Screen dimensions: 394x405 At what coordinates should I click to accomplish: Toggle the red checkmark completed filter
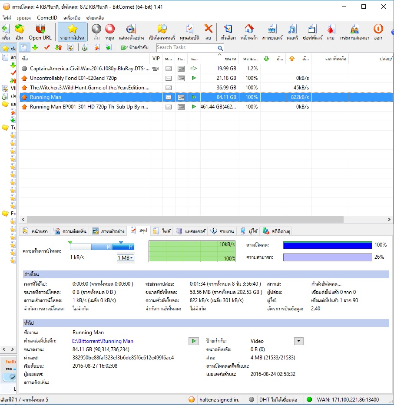(46, 48)
